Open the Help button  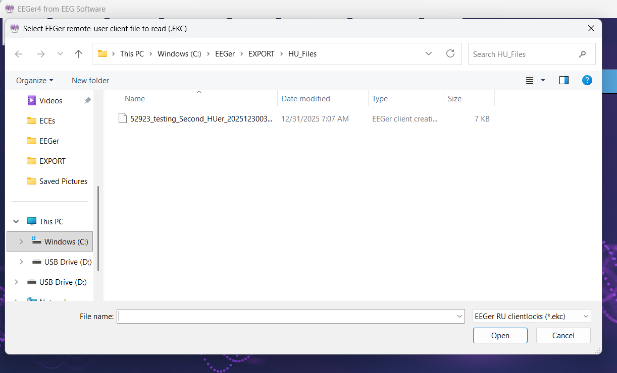coord(587,80)
